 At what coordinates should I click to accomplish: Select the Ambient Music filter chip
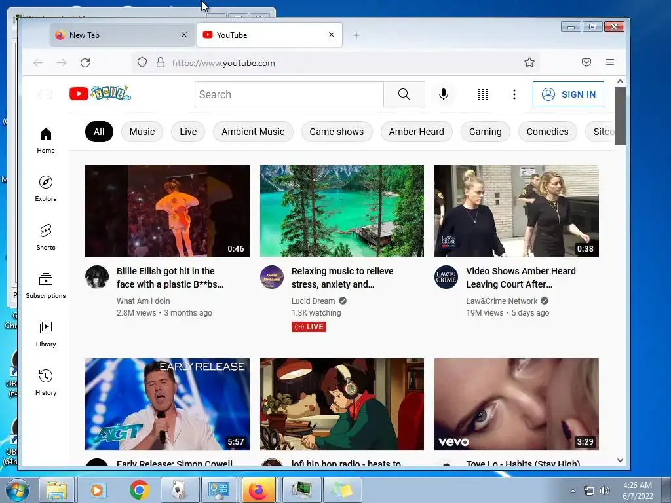coord(253,132)
